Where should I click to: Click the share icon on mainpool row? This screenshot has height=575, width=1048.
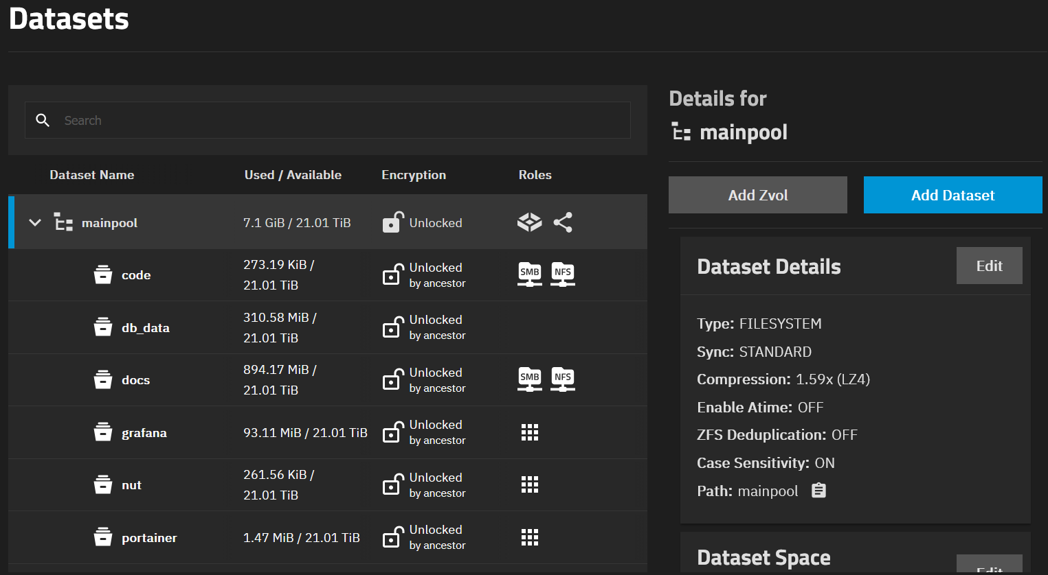[x=563, y=222]
